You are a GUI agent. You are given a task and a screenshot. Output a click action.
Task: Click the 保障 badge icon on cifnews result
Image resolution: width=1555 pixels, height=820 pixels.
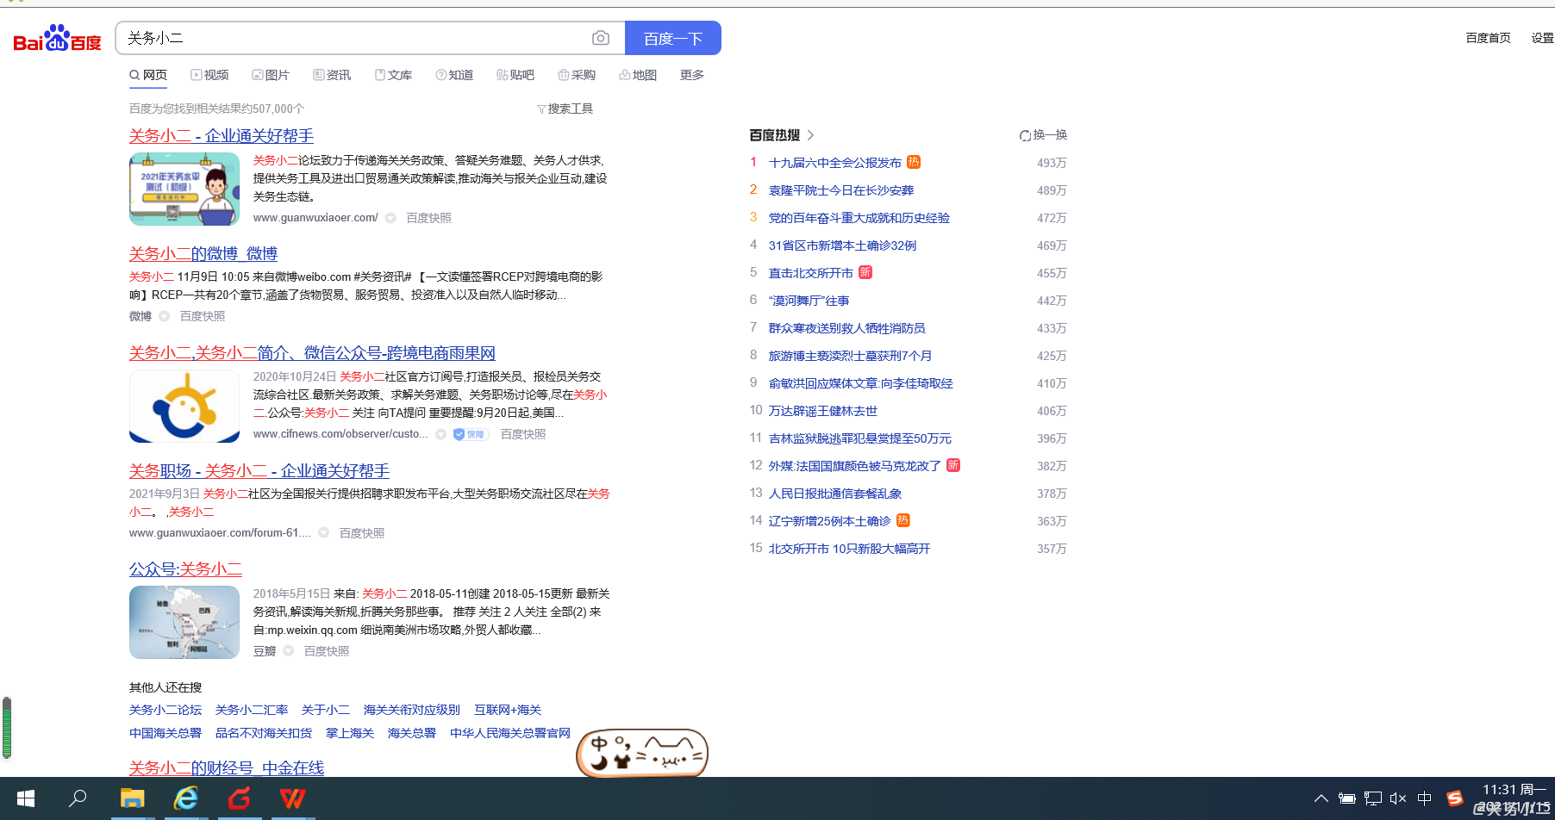(471, 434)
